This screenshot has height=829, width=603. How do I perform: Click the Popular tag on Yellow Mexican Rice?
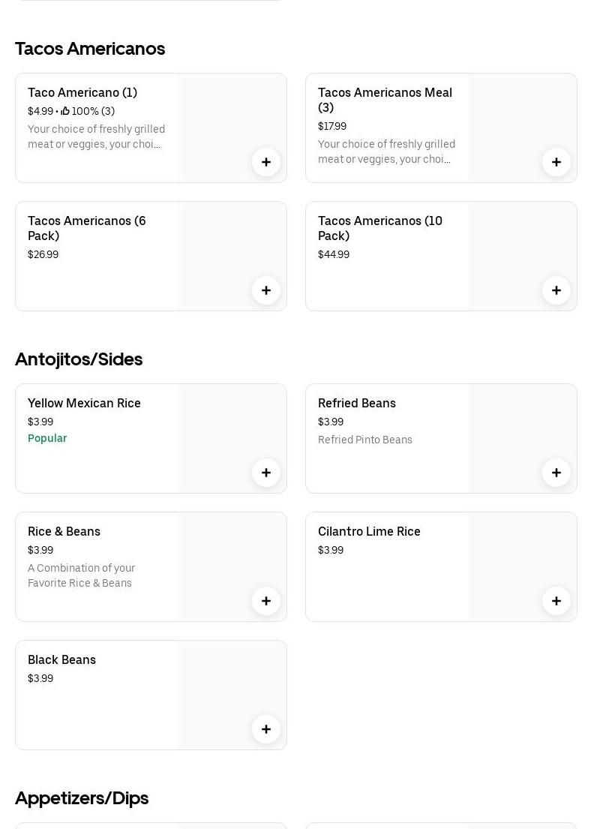pyautogui.click(x=47, y=438)
